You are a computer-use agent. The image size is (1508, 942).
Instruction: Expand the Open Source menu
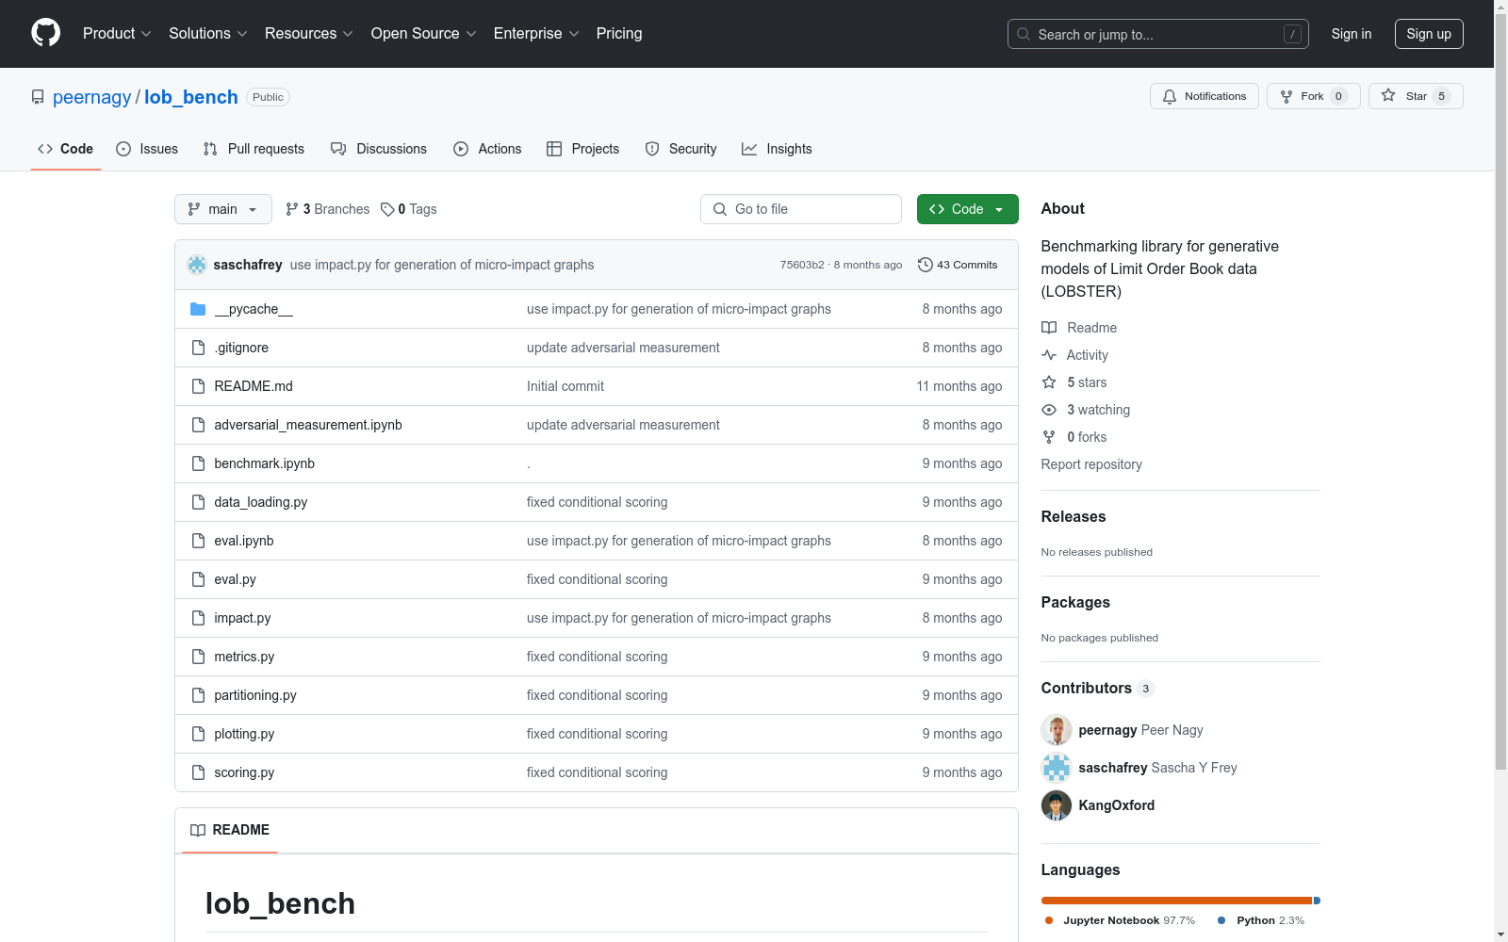pyautogui.click(x=424, y=33)
